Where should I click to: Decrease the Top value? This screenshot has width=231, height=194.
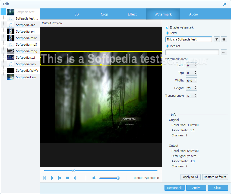(195, 74)
